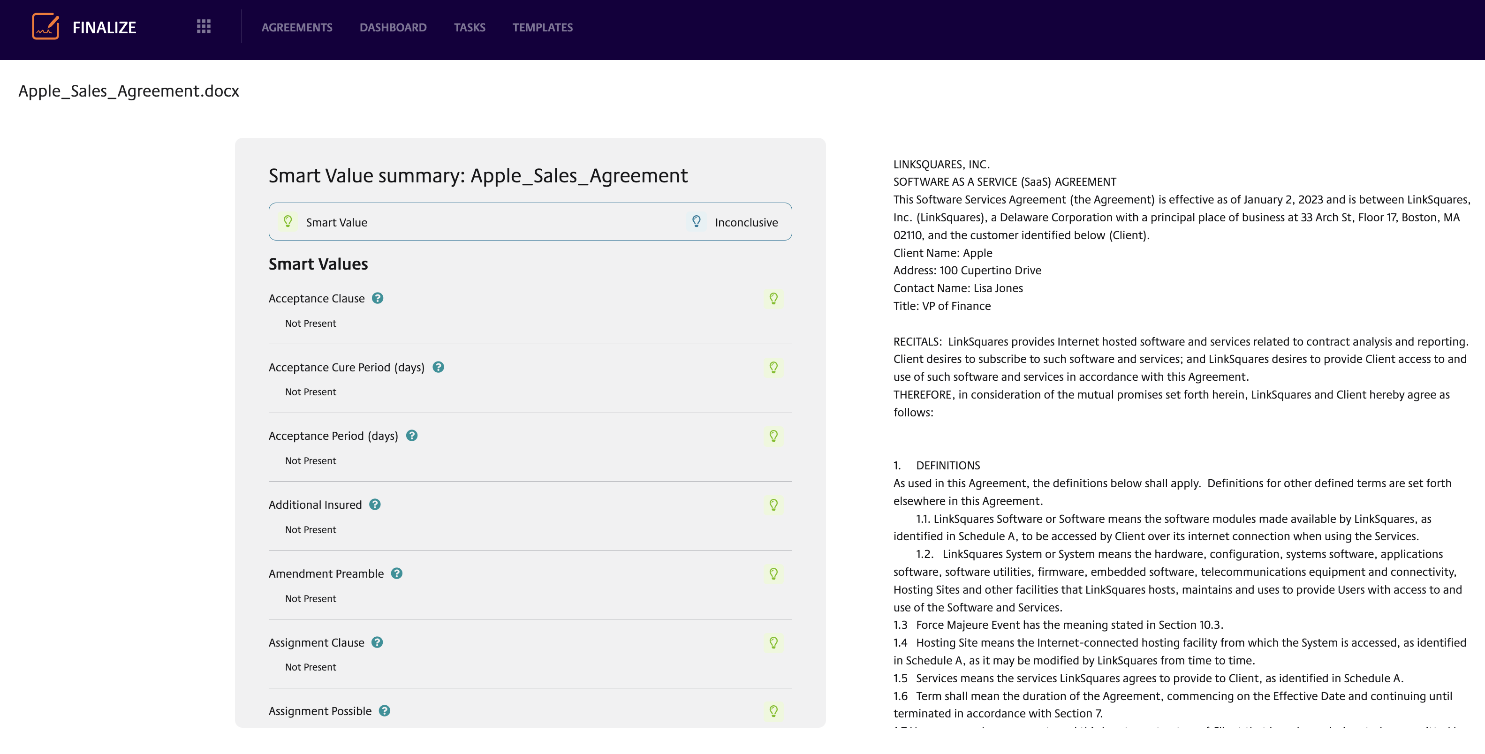Screen dimensions: 1485x754
Task: Click the question mark beside Acceptance Cure Period
Action: [438, 367]
